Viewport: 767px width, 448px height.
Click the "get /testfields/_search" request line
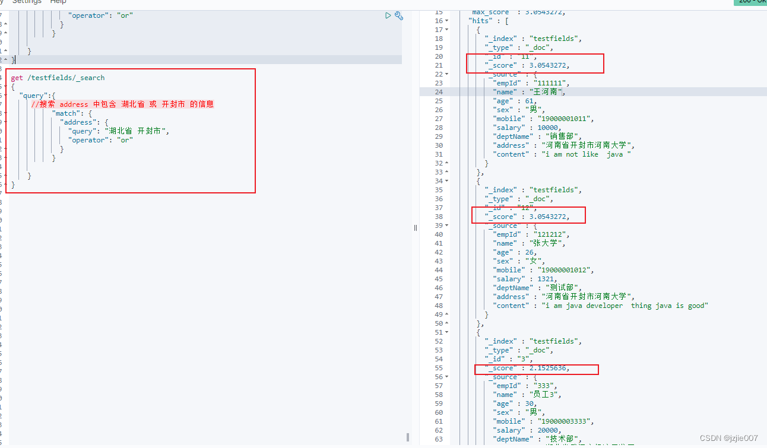pyautogui.click(x=58, y=78)
